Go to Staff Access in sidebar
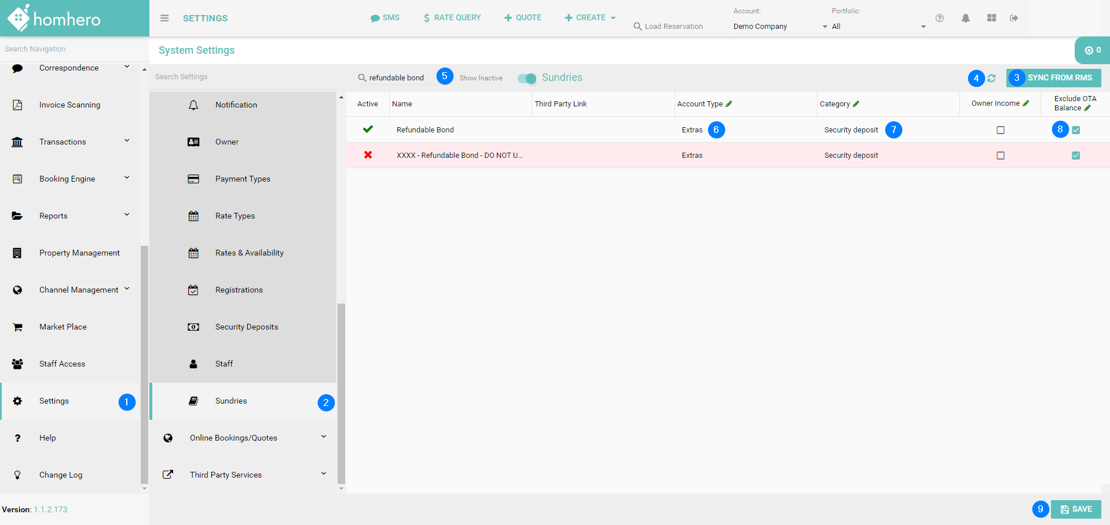 [x=62, y=364]
